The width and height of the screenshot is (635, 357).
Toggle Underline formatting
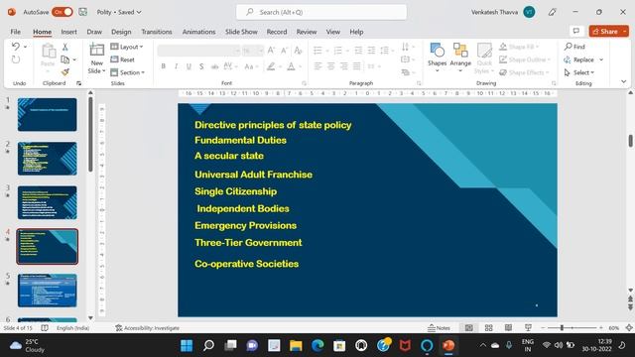tap(189, 66)
